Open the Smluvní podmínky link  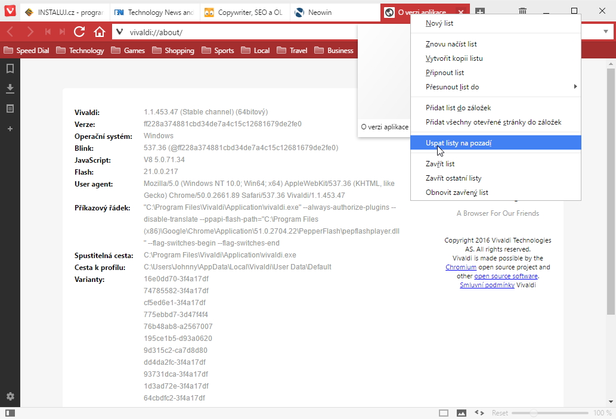[487, 285]
